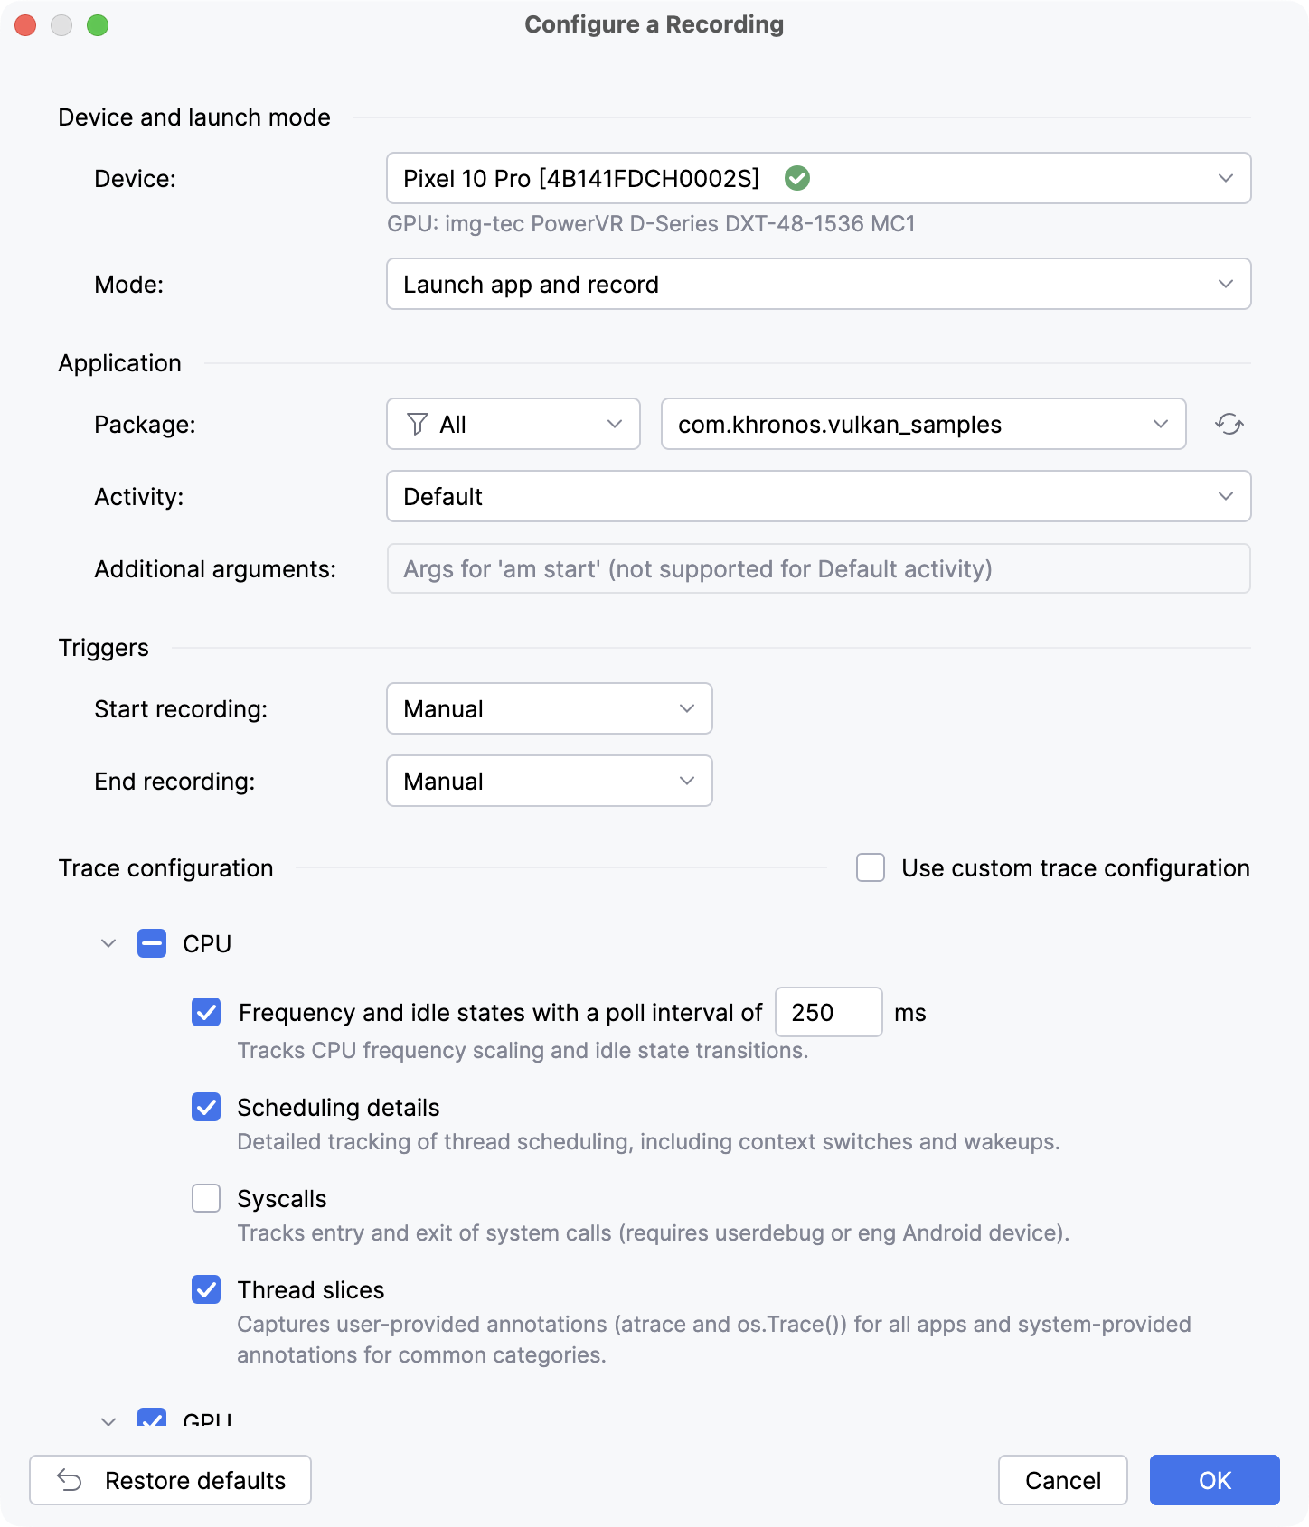The image size is (1309, 1527).
Task: Enable the Syscalls checkbox
Action: click(x=206, y=1198)
